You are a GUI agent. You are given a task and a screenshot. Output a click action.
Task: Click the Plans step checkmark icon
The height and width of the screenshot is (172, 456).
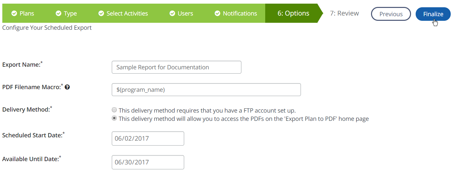tap(14, 14)
